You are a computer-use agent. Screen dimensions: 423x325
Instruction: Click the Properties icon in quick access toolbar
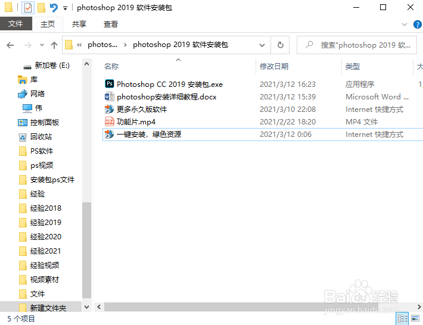point(28,8)
